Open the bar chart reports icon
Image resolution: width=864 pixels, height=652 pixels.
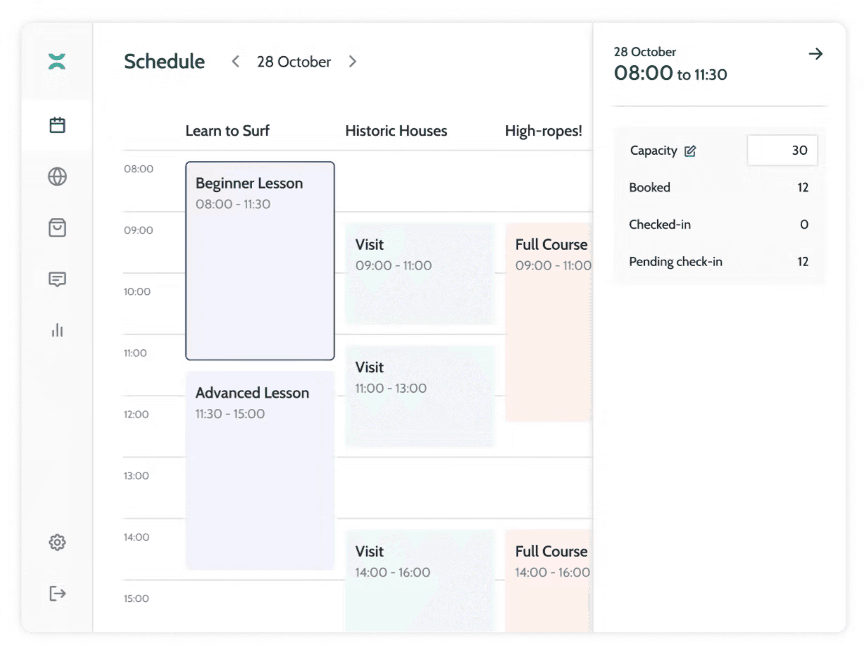coord(57,330)
